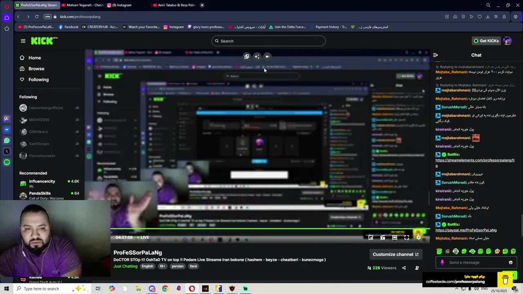
Task: Click Customize channel button
Action: click(x=396, y=254)
